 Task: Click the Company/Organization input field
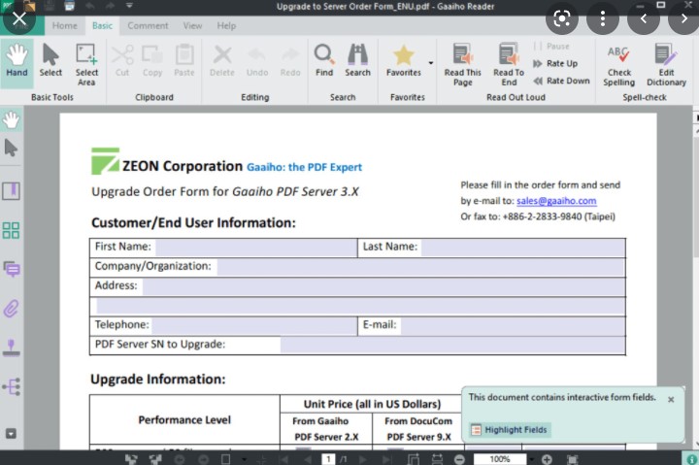(x=420, y=267)
